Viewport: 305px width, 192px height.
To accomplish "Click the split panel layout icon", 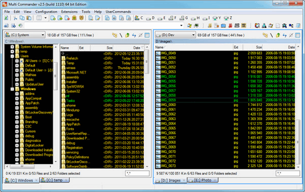I will [x=39, y=18].
